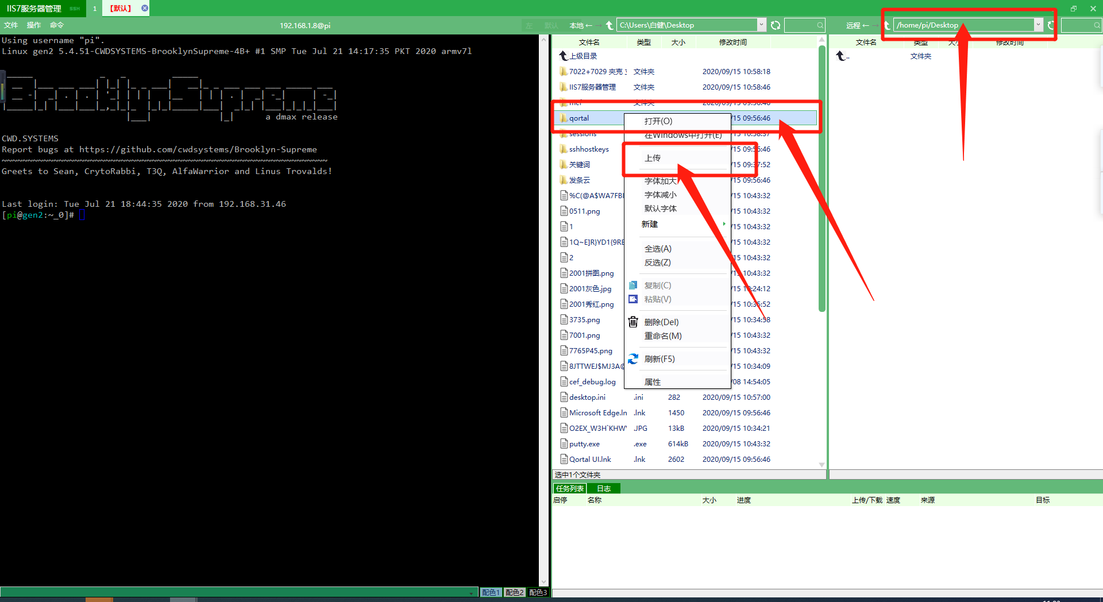1103x602 pixels.
Task: Sort local files by 修改时间 column
Action: point(733,43)
